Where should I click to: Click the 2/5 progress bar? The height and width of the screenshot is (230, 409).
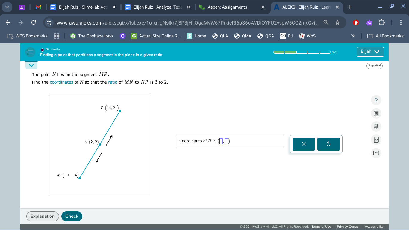(x=302, y=52)
